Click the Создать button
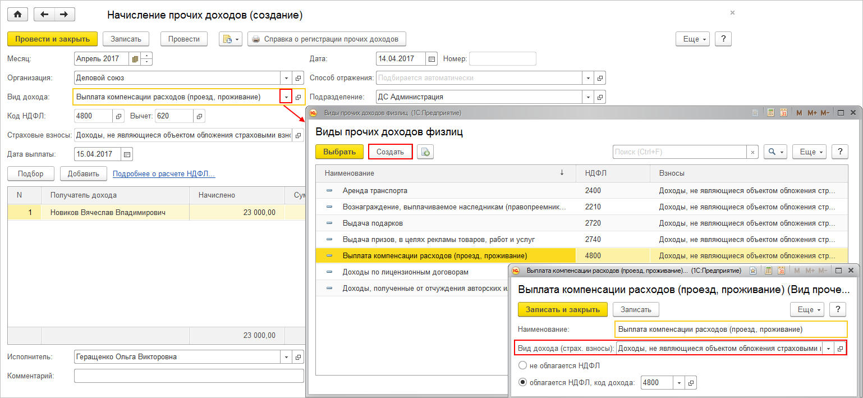 (390, 152)
